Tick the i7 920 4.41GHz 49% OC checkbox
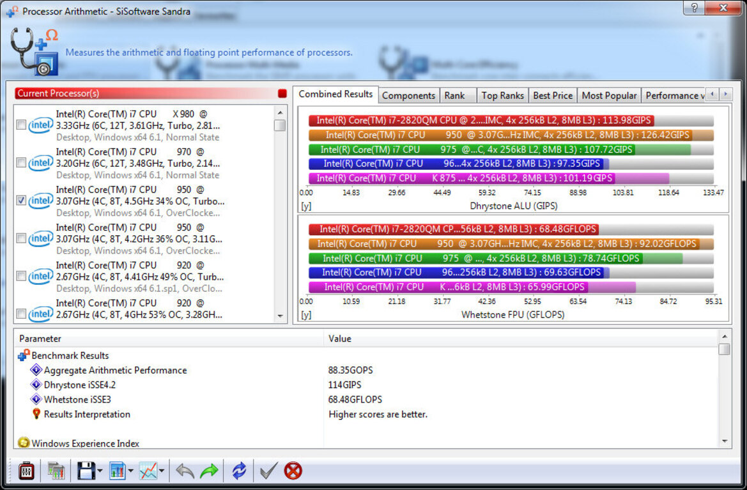 pos(21,276)
